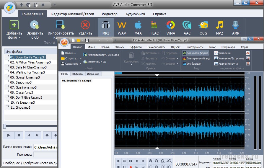Image resolution: width=264 pixels, height=168 pixels.
Task: Expand the Добавить файл dropdown arrow
Action: click(19, 37)
